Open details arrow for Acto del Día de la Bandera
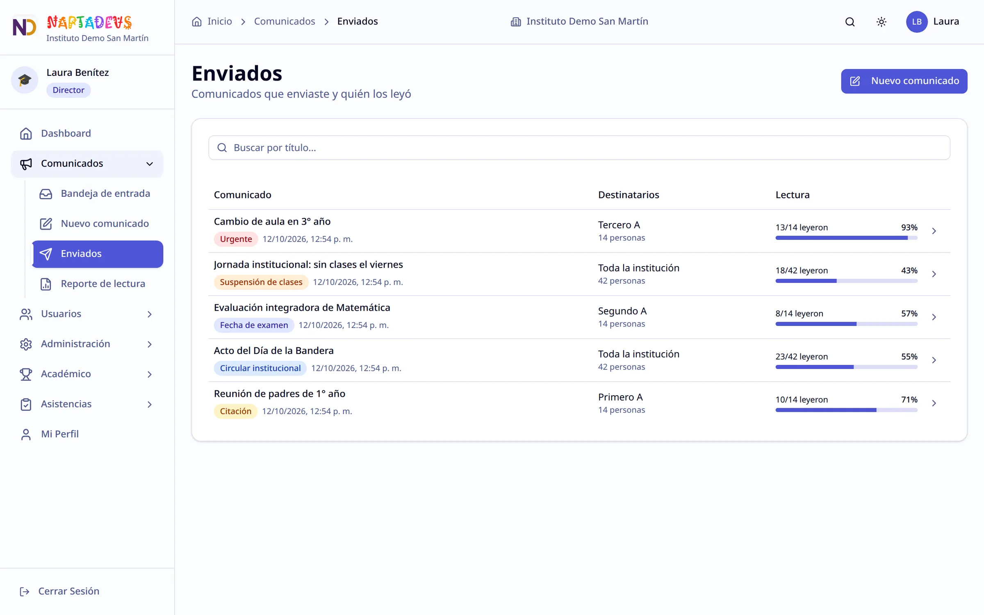The height and width of the screenshot is (615, 984). [x=934, y=360]
